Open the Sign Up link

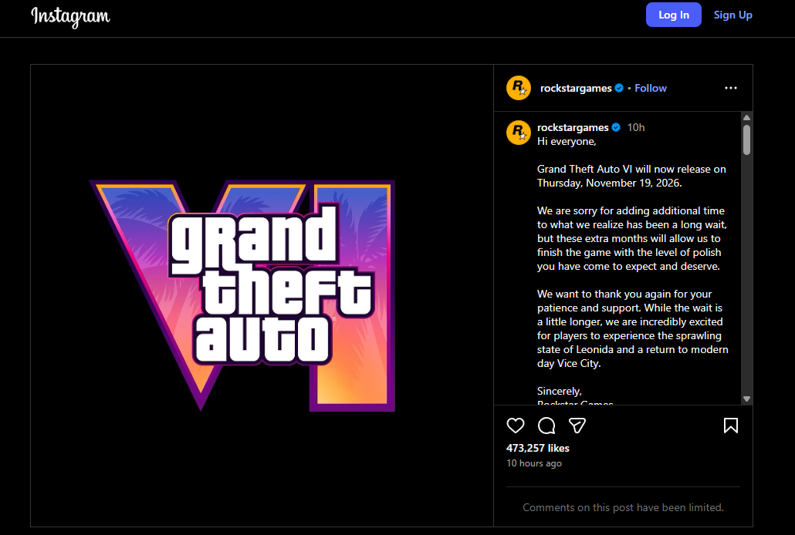point(732,15)
